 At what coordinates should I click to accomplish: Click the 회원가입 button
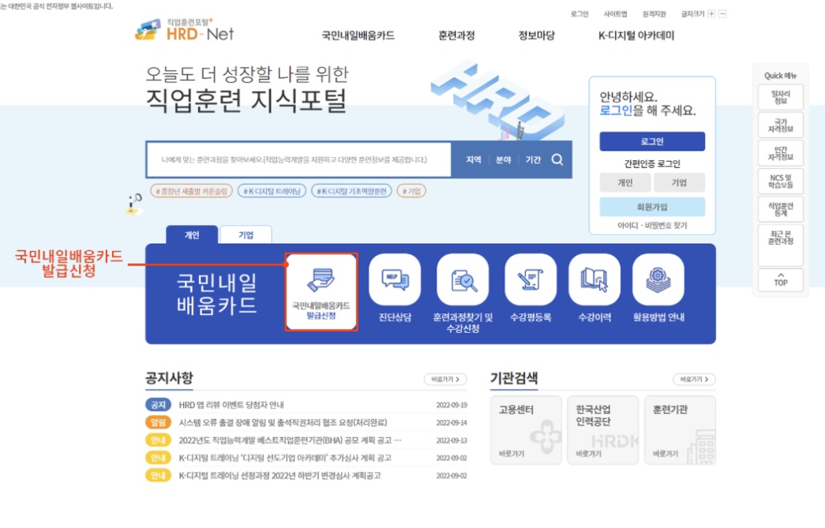(x=652, y=207)
